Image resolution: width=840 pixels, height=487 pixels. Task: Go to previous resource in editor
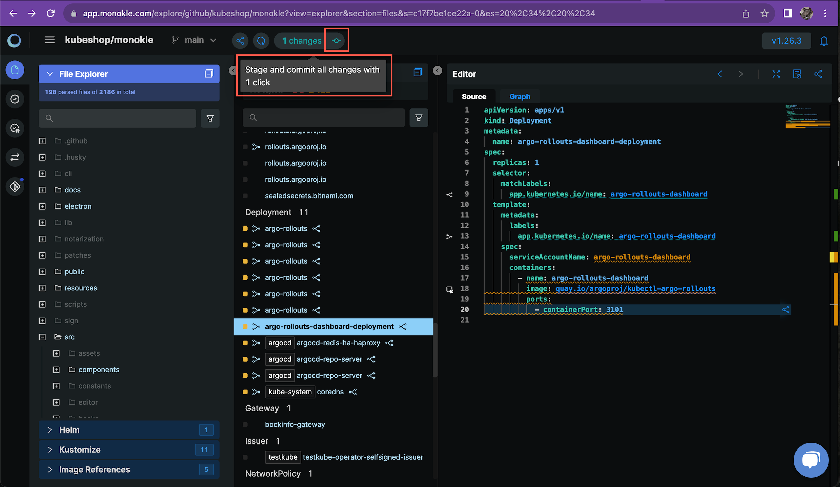[x=719, y=74]
